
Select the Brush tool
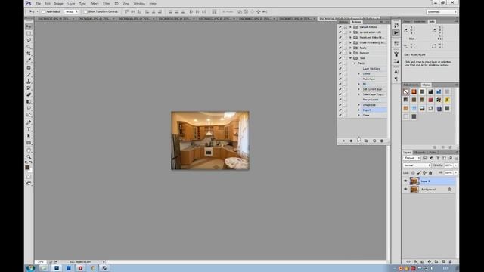point(29,75)
